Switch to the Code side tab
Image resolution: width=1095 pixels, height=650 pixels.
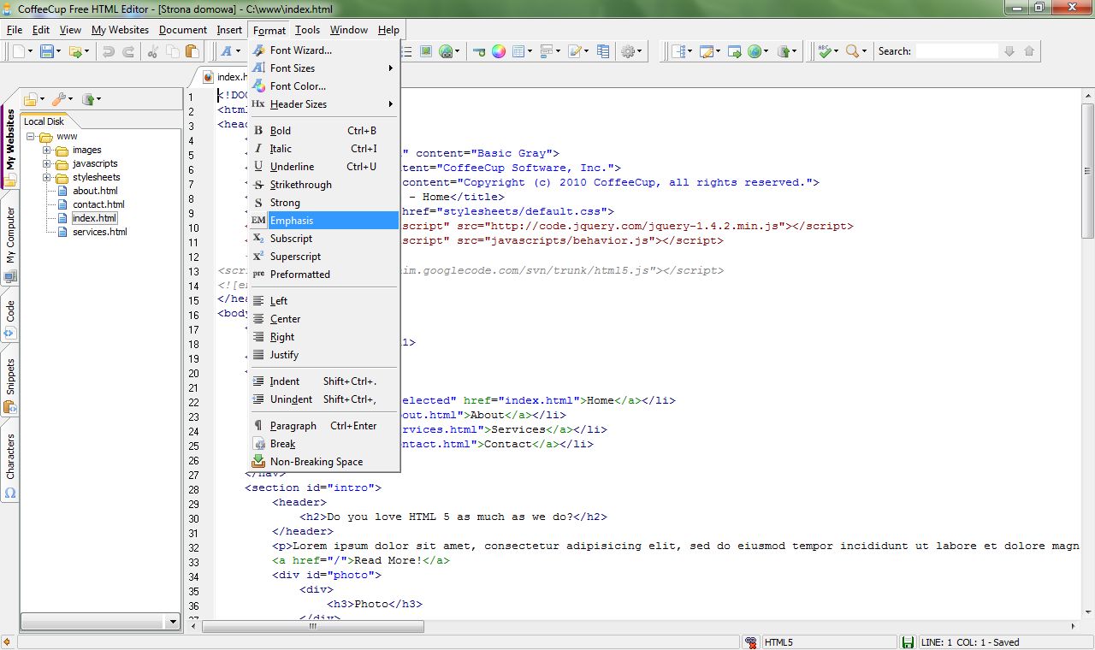tap(10, 316)
